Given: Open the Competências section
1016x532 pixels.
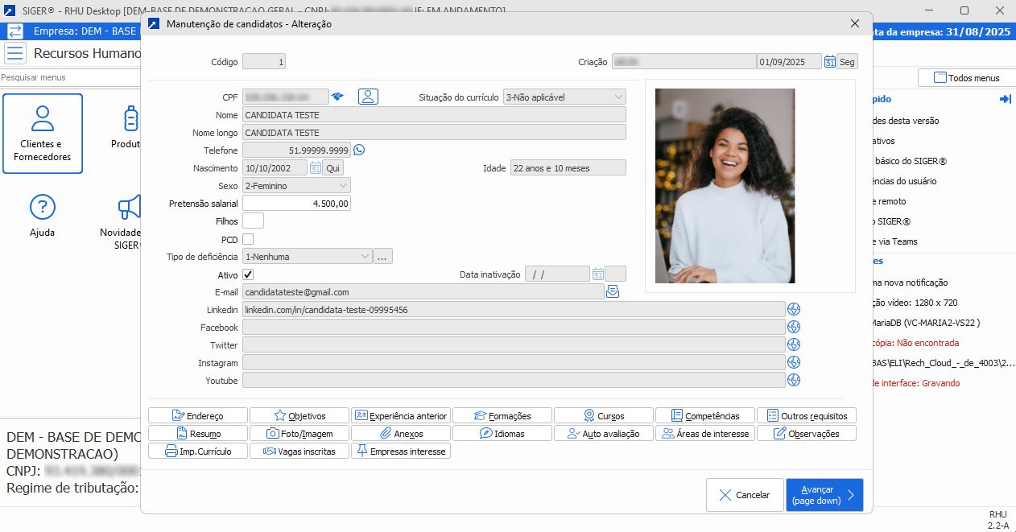Looking at the screenshot, I should [x=704, y=416].
